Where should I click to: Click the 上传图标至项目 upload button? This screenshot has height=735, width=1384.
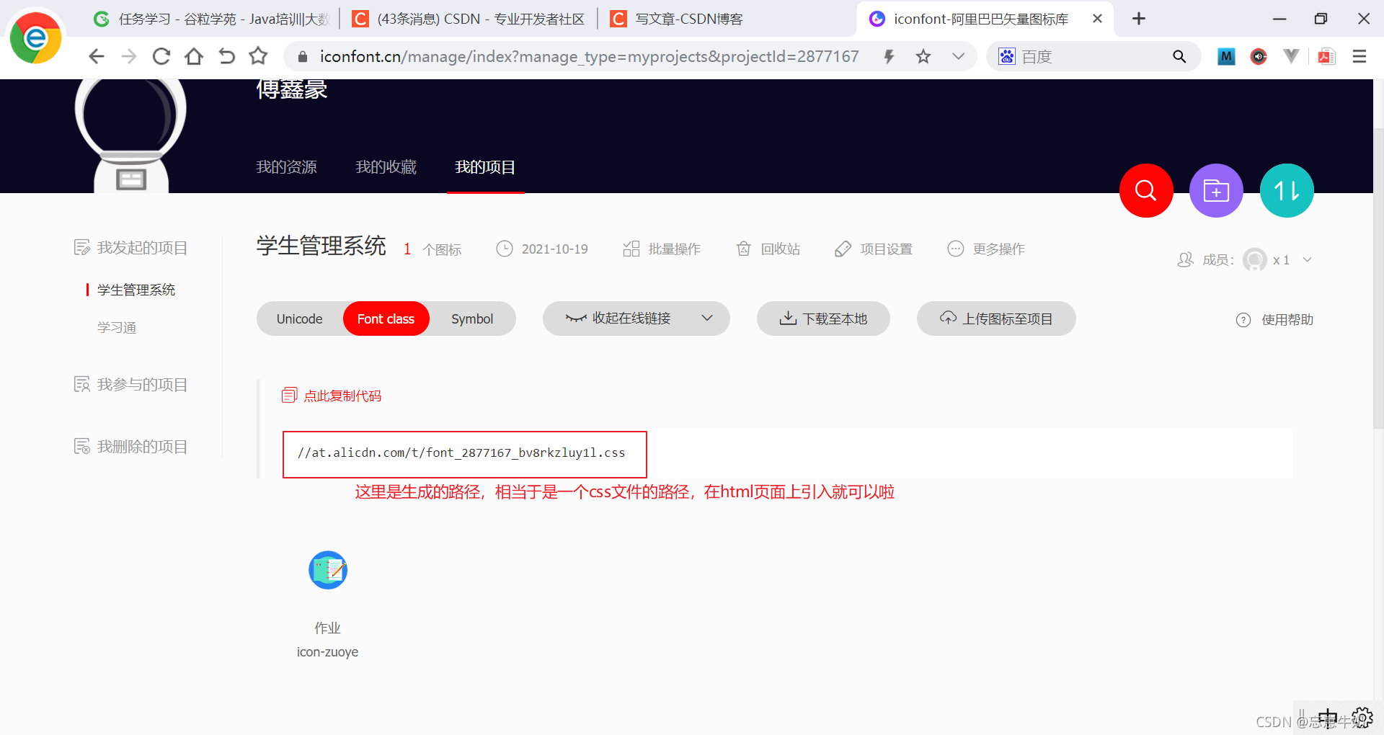click(x=995, y=318)
